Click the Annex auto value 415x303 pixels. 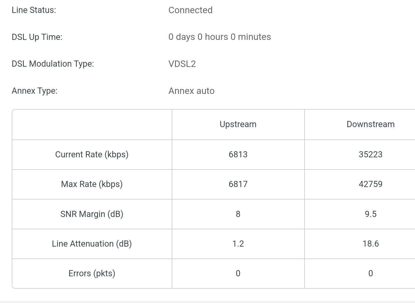(191, 91)
